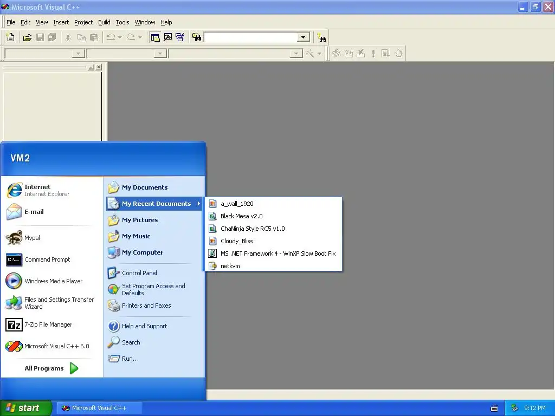Open the Window List icon

tap(180, 37)
